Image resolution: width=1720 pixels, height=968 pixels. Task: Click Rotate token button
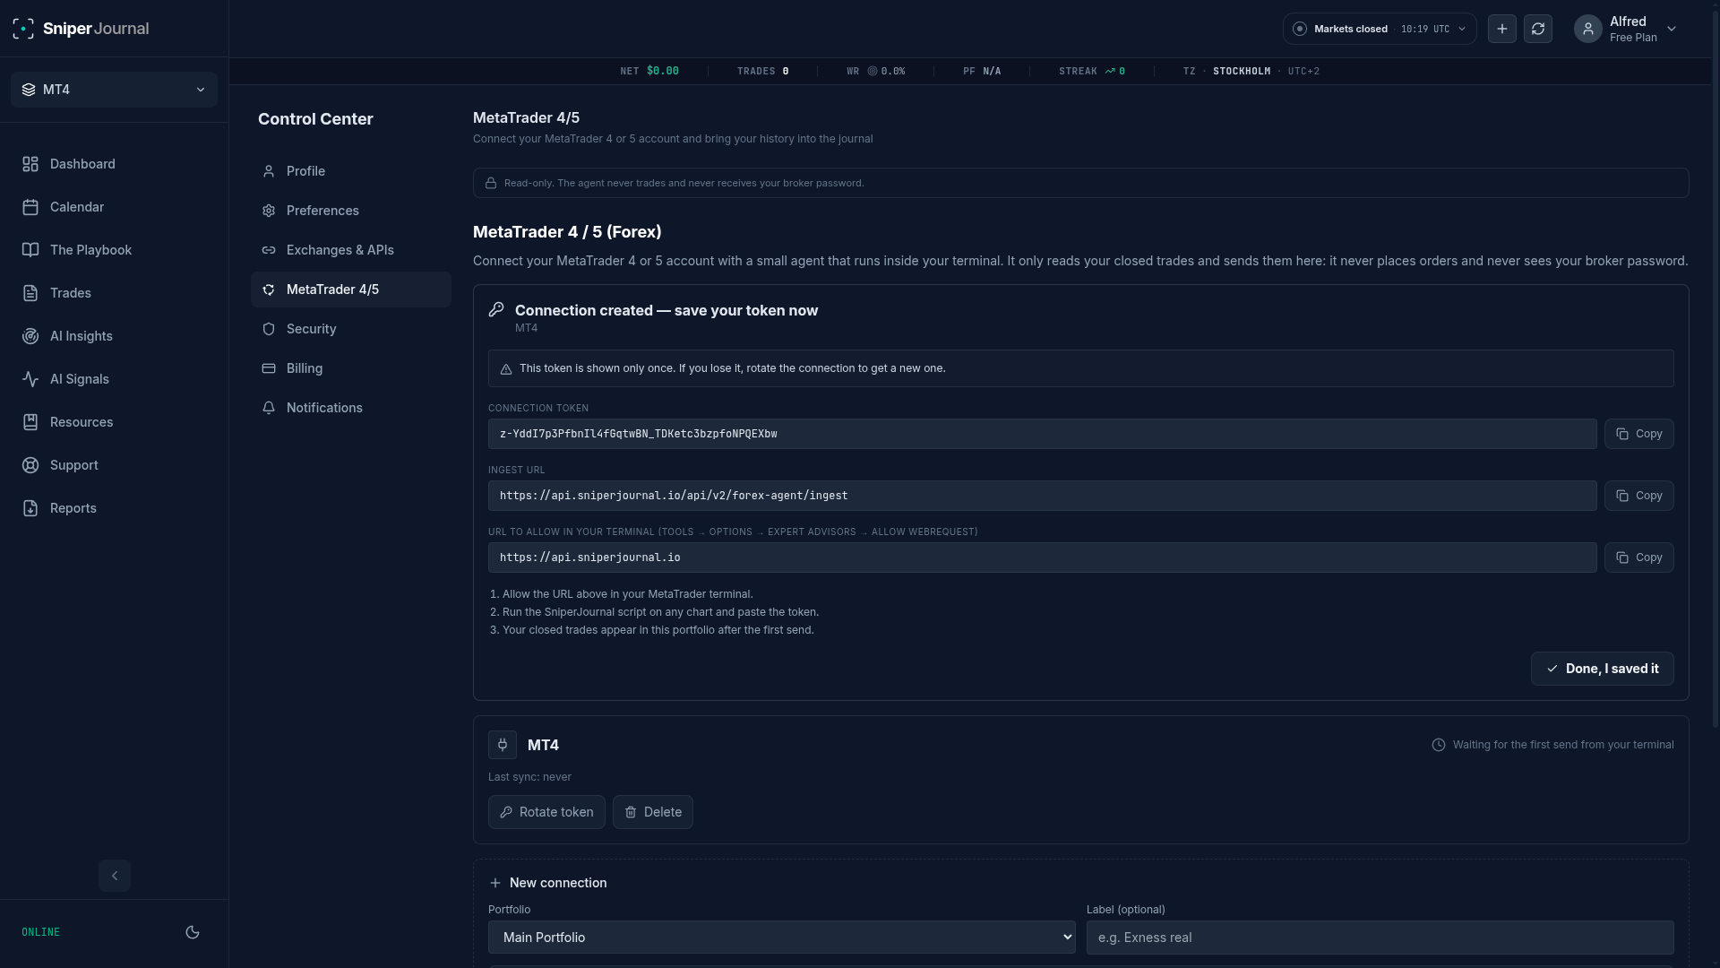point(546,812)
